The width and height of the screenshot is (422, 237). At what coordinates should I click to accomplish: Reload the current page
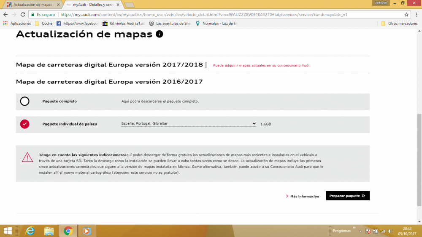tap(23, 14)
